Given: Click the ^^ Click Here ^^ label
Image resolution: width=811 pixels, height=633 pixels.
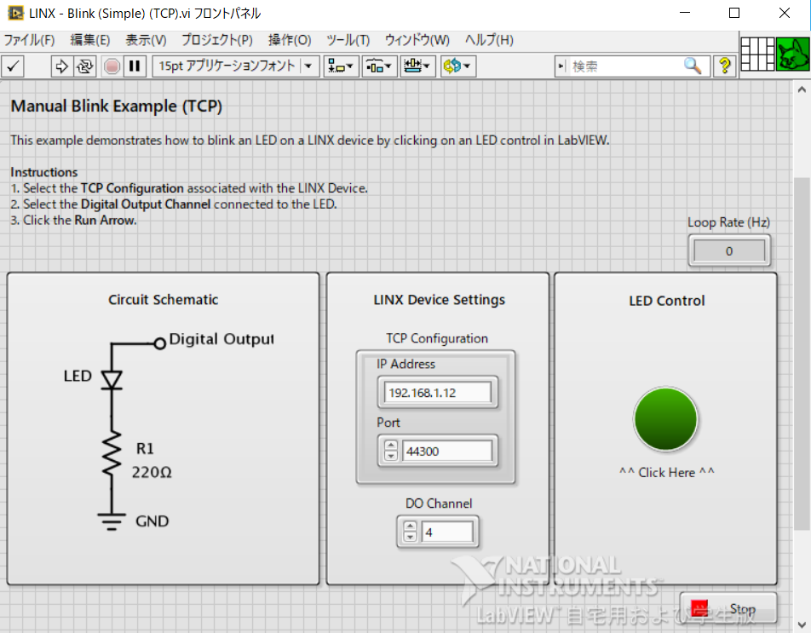Looking at the screenshot, I should (667, 472).
